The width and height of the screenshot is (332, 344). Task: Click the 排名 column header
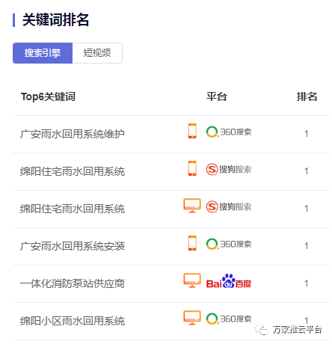[x=307, y=96]
